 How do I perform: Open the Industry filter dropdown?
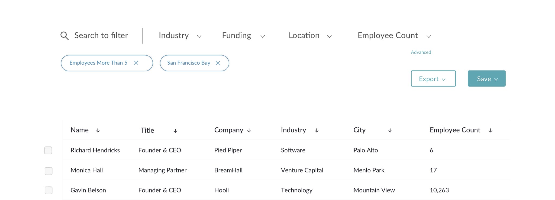click(180, 35)
